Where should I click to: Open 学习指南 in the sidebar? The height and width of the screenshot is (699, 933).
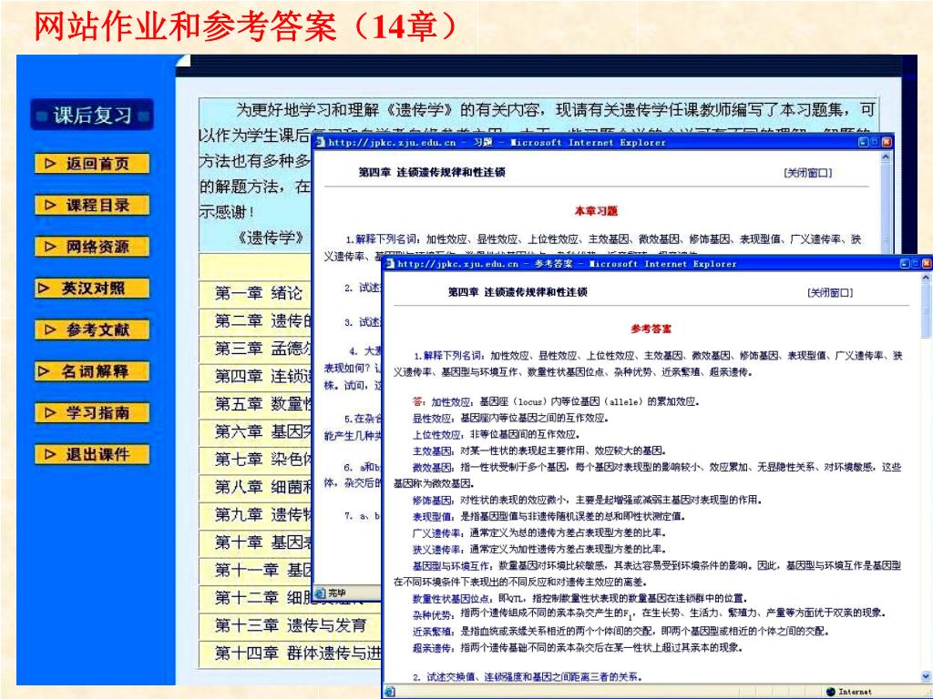(x=92, y=413)
